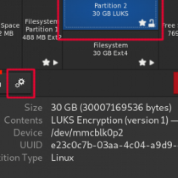Click the Contents field label
The width and height of the screenshot is (178, 178).
pyautogui.click(x=23, y=120)
